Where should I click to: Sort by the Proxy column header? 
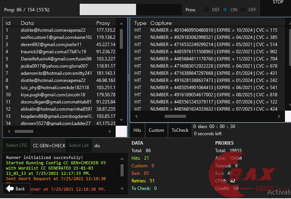103,23
